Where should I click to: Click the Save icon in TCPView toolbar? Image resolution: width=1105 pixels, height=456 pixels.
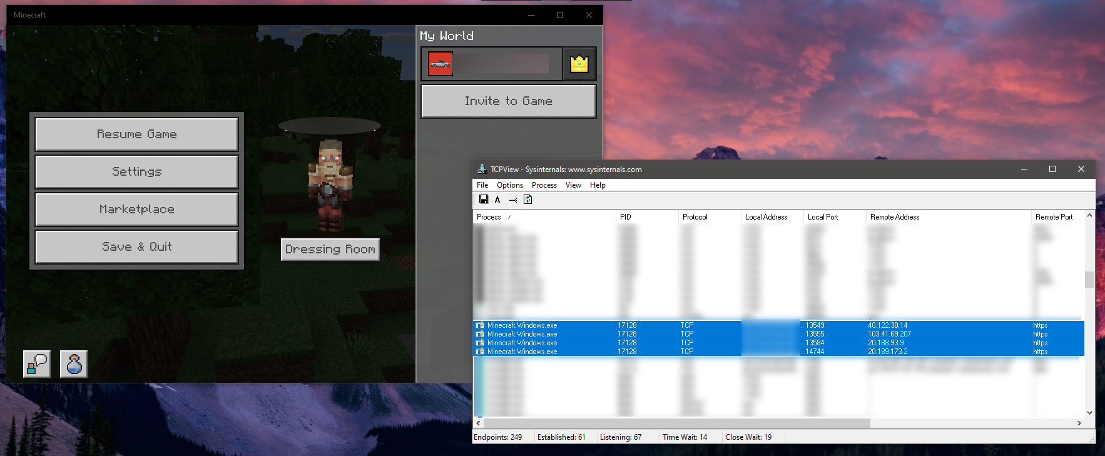tap(484, 200)
